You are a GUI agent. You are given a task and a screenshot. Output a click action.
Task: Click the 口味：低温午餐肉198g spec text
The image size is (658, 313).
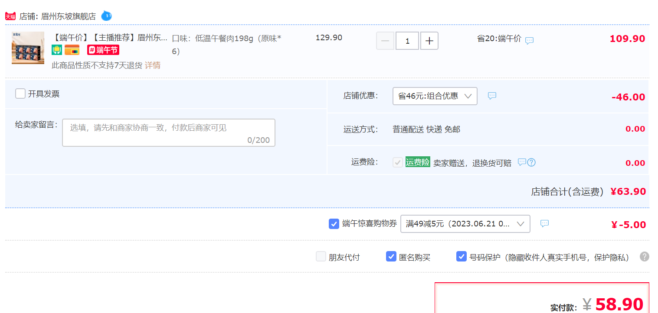(x=227, y=45)
